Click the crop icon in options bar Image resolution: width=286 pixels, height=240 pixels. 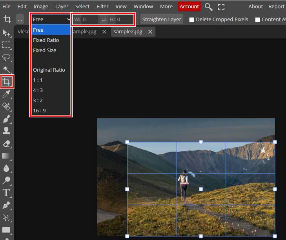point(7,19)
